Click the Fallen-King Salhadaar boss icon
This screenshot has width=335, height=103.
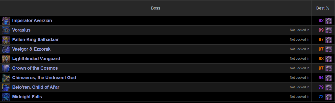pyautogui.click(x=6, y=40)
